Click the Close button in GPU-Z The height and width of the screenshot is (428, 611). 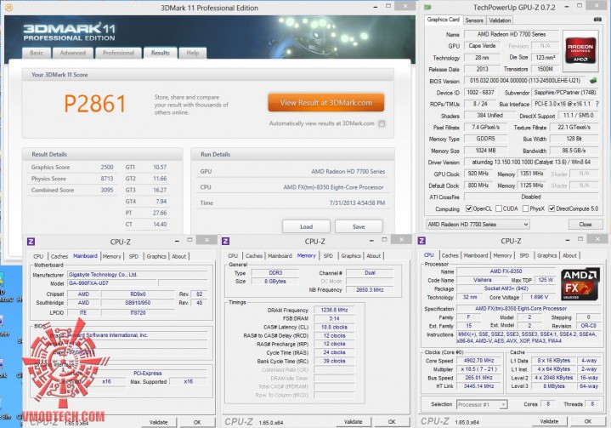586,225
